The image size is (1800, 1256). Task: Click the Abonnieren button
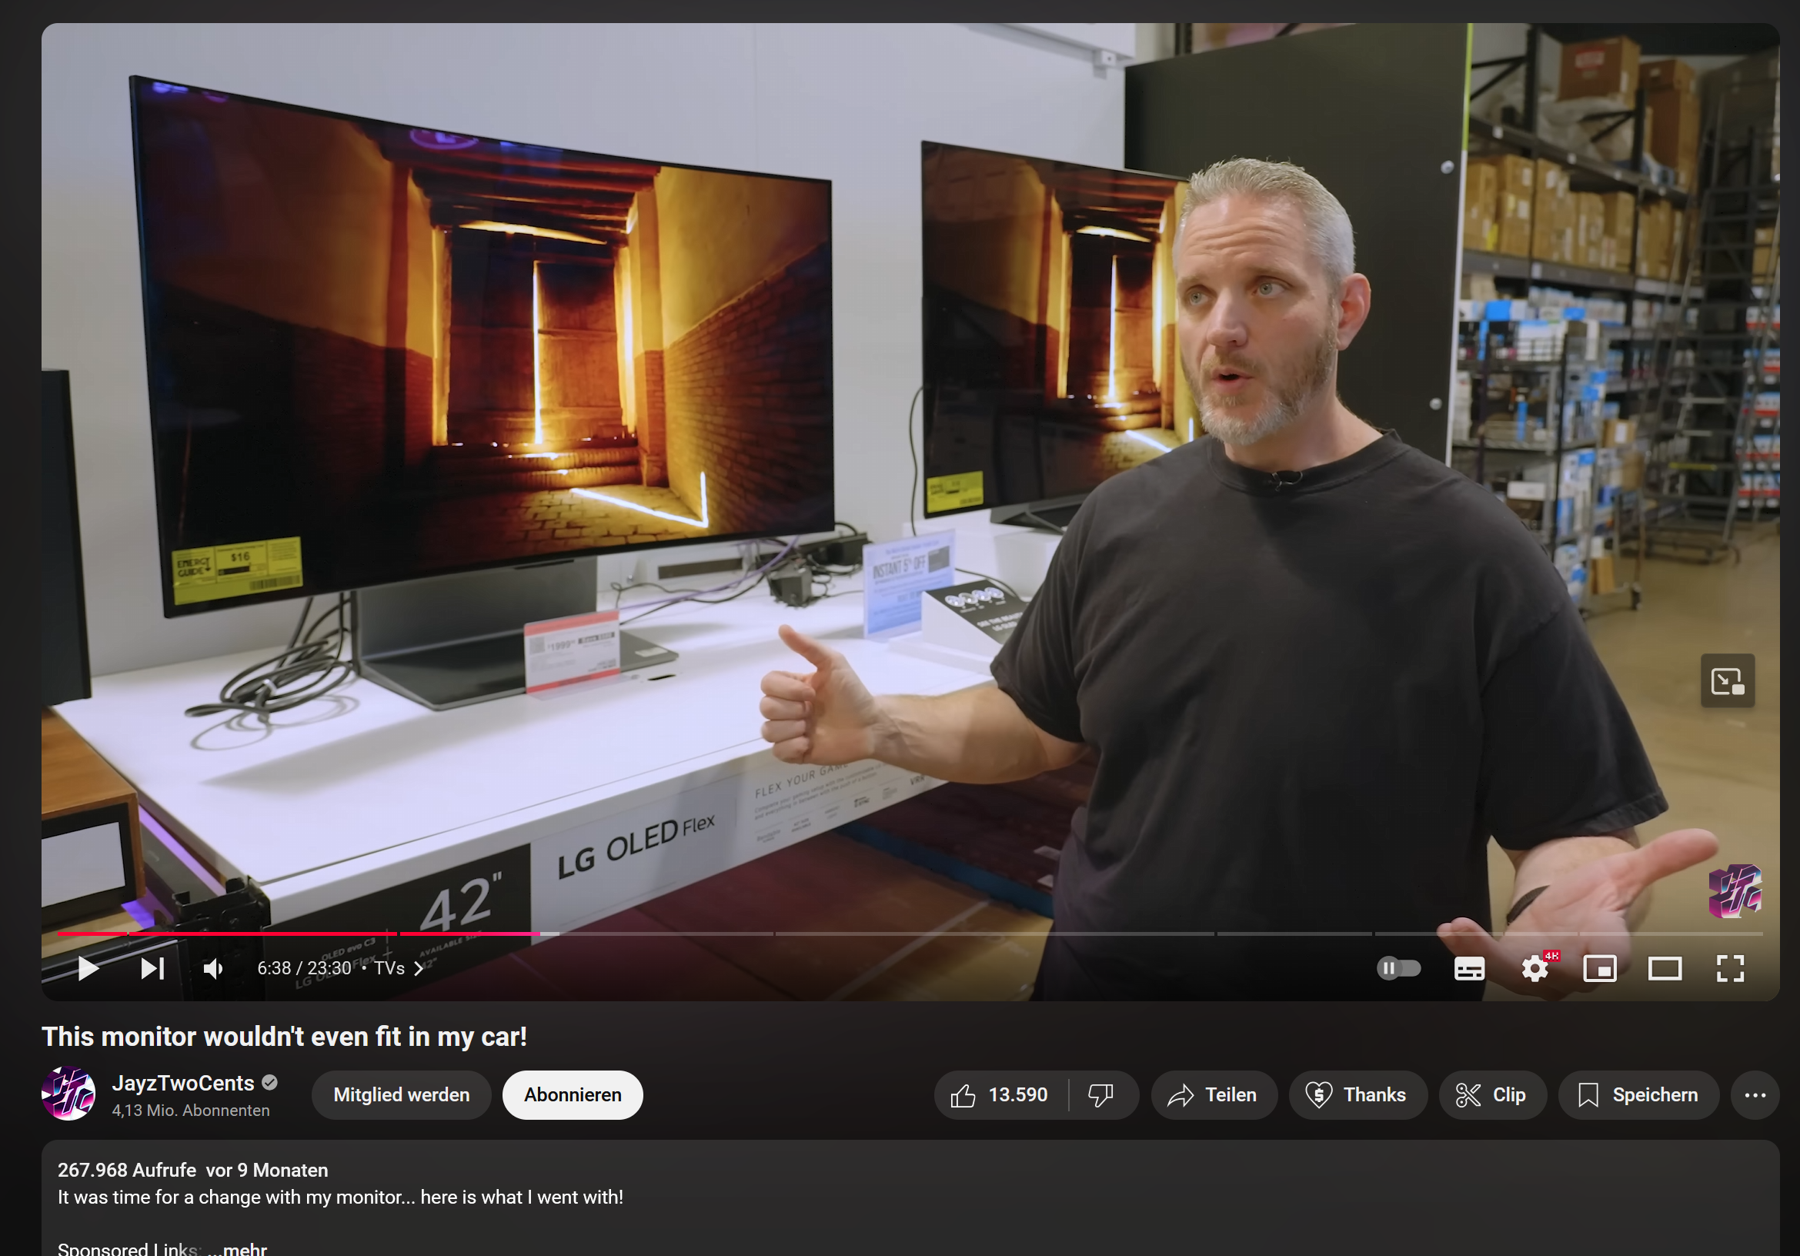coord(572,1094)
